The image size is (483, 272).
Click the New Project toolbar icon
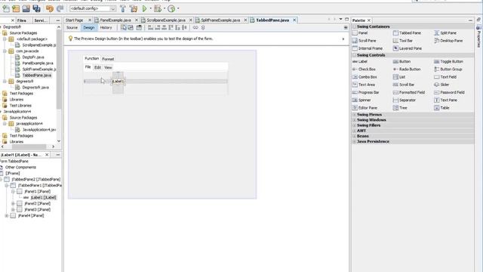coord(16,8)
